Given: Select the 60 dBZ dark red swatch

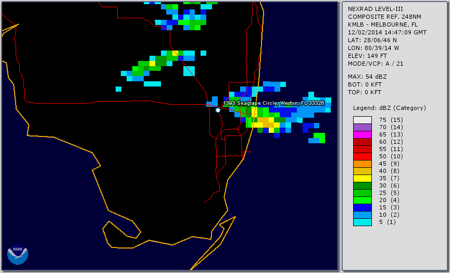Looking at the screenshot, I should click(362, 142).
